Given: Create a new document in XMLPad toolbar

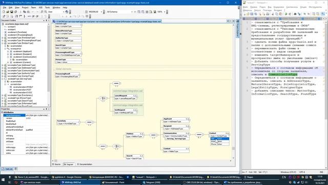Looking at the screenshot, I should click(x=4, y=12).
